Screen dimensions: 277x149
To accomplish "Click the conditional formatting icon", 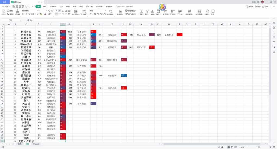I will point(120,11).
